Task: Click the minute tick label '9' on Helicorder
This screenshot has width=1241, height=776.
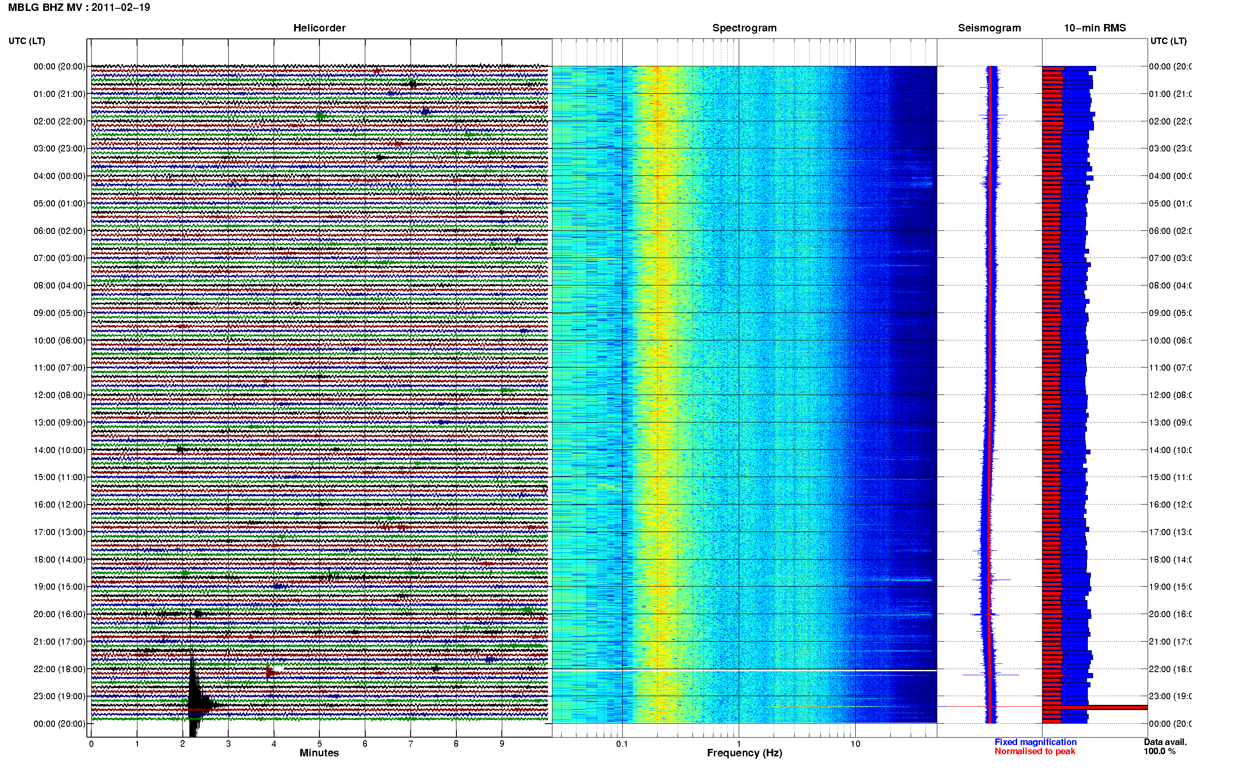Action: (502, 744)
